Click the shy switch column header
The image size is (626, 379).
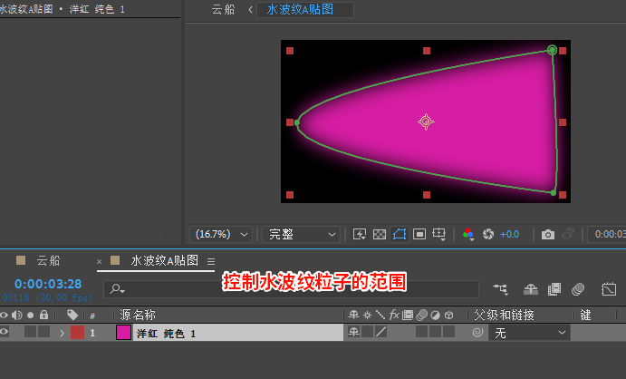(353, 316)
